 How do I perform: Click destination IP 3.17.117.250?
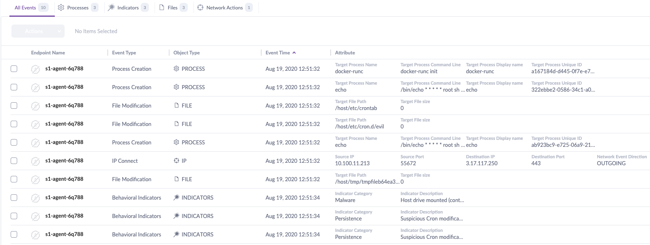click(x=481, y=163)
